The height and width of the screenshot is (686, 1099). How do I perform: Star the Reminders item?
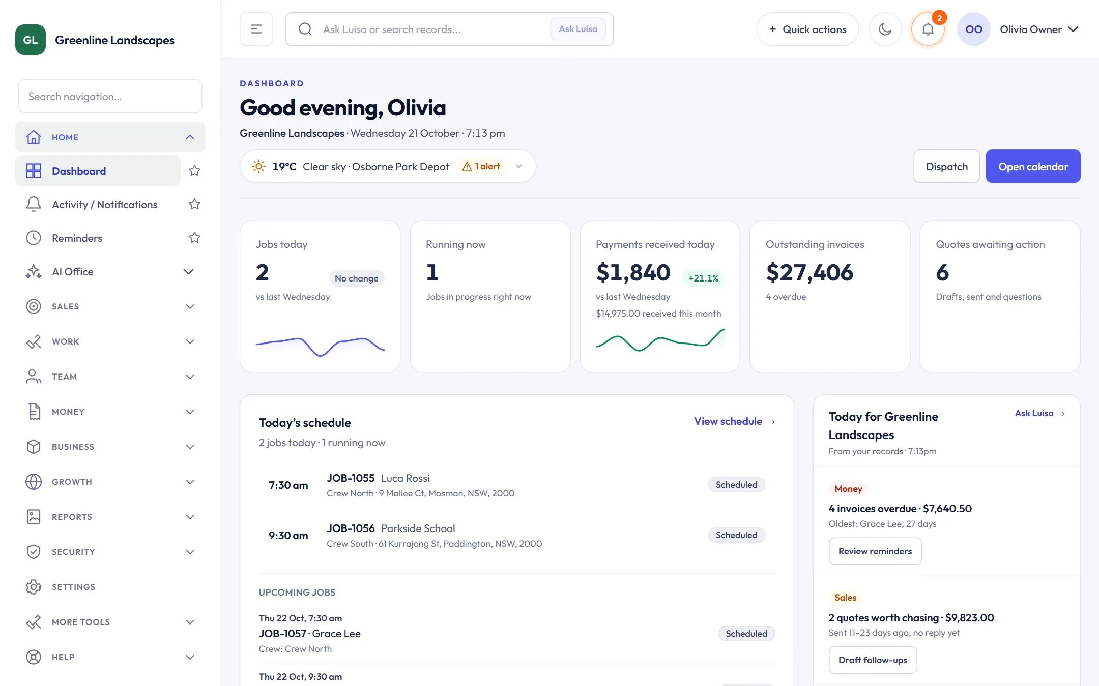coord(194,238)
